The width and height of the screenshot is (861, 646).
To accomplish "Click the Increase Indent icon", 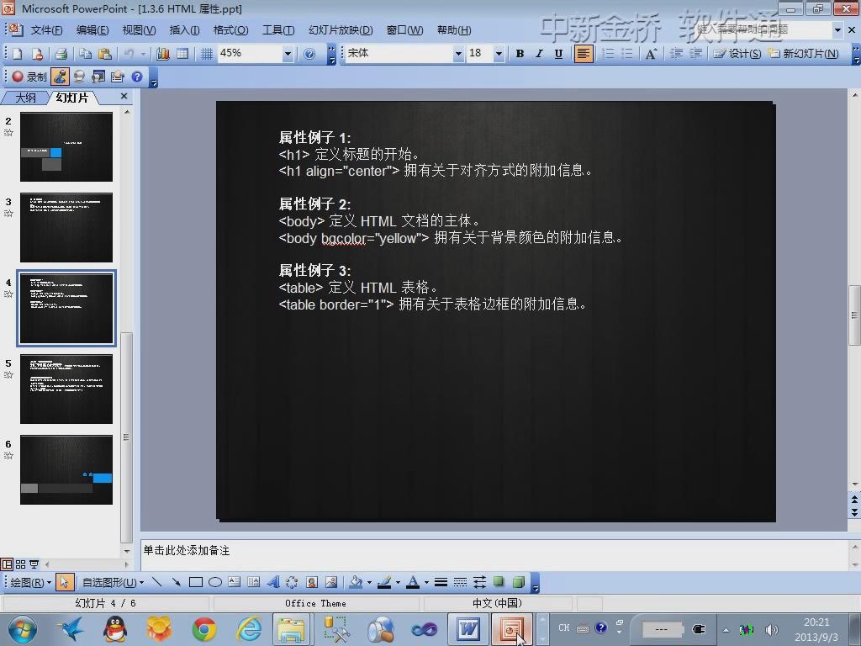I will tap(695, 53).
